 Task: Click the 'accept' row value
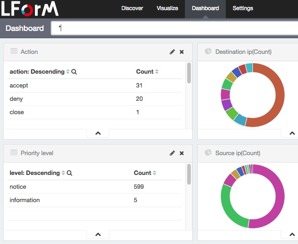19,86
